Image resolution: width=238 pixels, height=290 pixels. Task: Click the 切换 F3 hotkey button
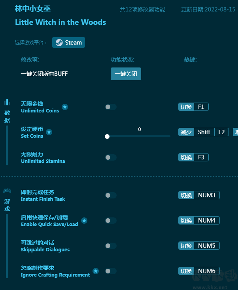[x=193, y=157]
